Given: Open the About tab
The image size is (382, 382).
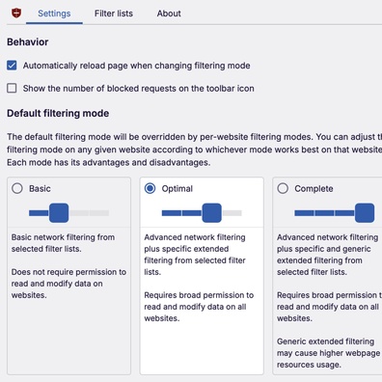Looking at the screenshot, I should click(169, 14).
